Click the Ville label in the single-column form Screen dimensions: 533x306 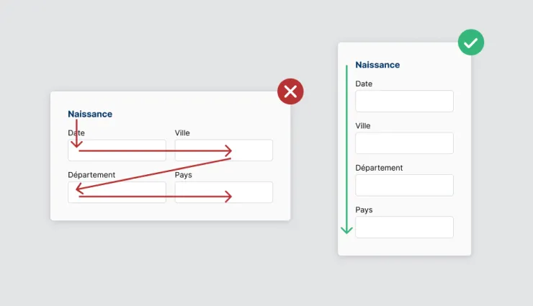pyautogui.click(x=363, y=126)
